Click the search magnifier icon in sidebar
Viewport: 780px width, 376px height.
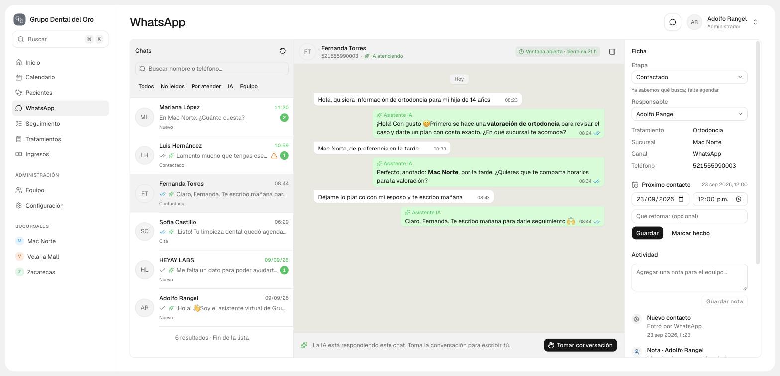pyautogui.click(x=21, y=39)
